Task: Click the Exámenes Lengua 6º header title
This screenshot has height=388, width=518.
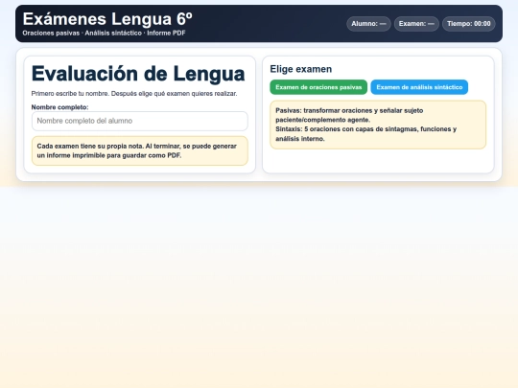Action: tap(107, 19)
